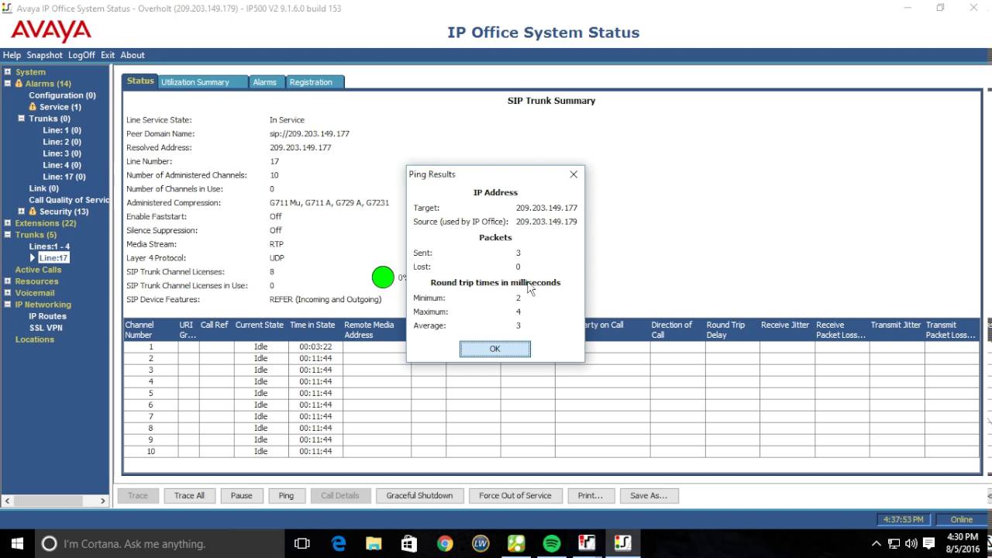Screen dimensions: 992x558
Task: Click the Save As... button
Action: [649, 495]
